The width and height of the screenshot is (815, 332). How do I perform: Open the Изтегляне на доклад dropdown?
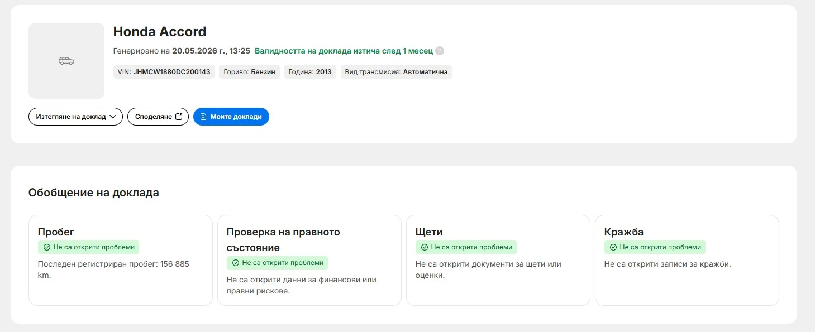coord(75,117)
